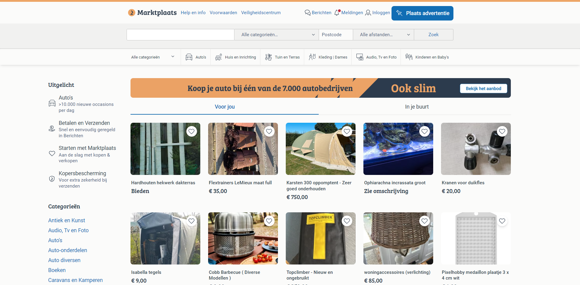The height and width of the screenshot is (285, 580).
Task: Click Plaats advertentie button
Action: (422, 13)
